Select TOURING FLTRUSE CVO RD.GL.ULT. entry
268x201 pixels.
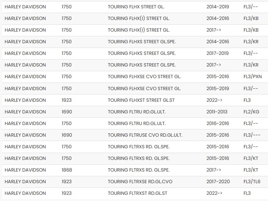145,135
